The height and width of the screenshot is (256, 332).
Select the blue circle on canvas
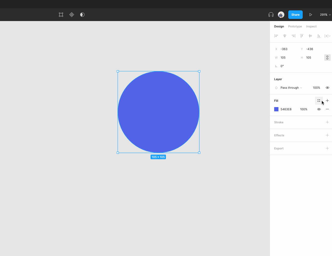click(159, 112)
